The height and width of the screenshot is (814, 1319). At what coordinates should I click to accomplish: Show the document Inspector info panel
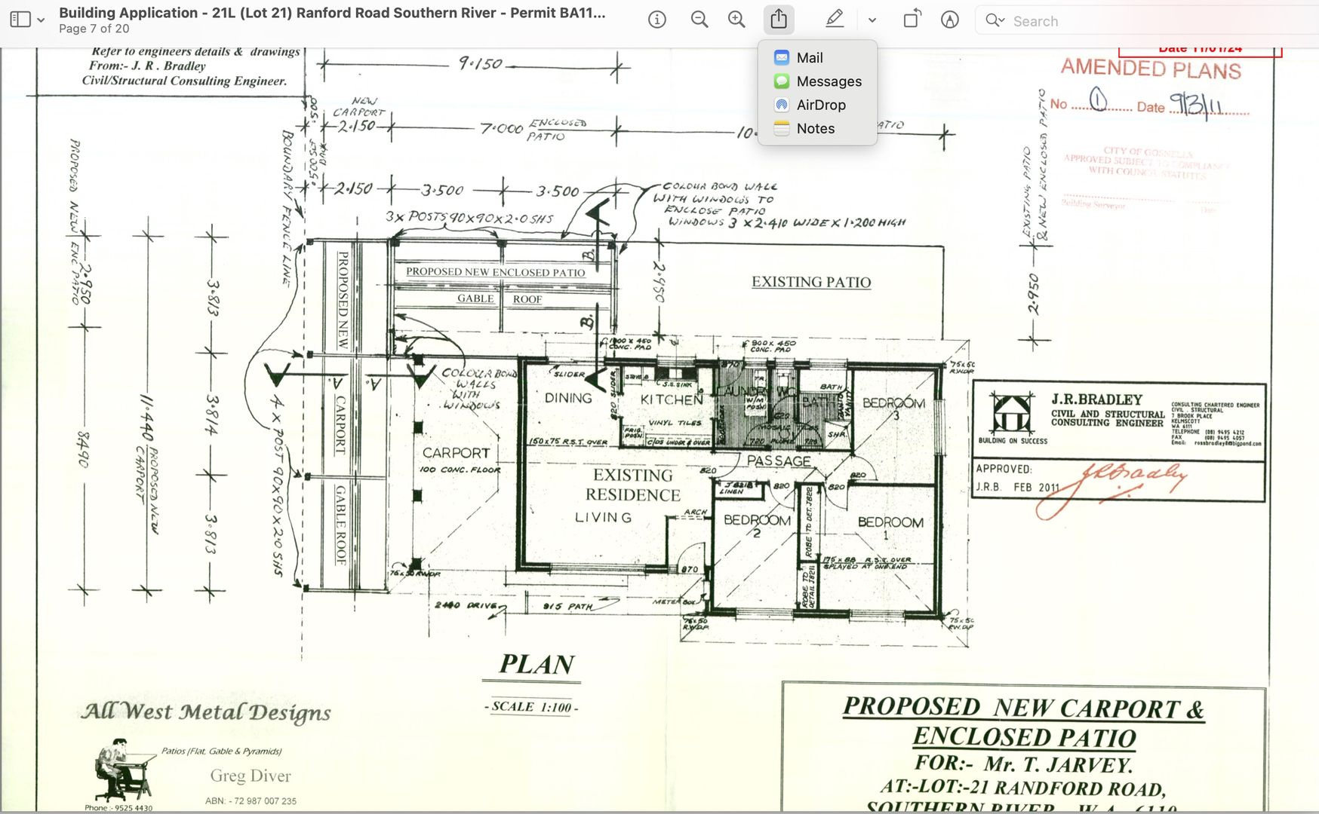click(x=657, y=20)
